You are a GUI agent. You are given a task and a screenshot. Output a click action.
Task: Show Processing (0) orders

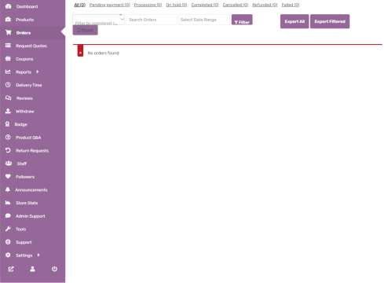[148, 5]
